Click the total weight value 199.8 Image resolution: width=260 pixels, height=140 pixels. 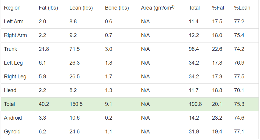point(195,104)
